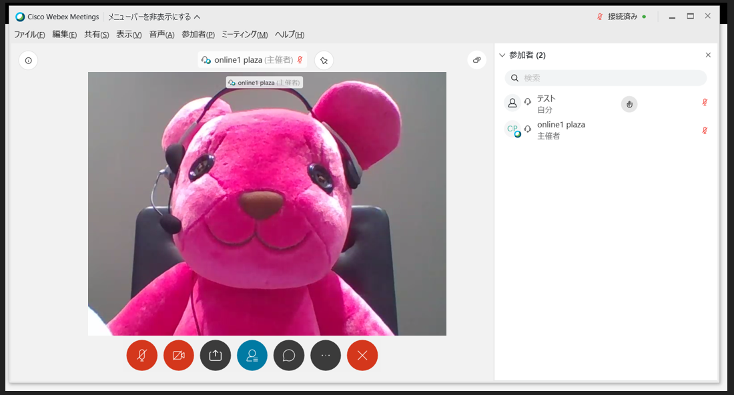Open the chat bubble button
Image resolution: width=734 pixels, height=395 pixels.
[x=289, y=355]
